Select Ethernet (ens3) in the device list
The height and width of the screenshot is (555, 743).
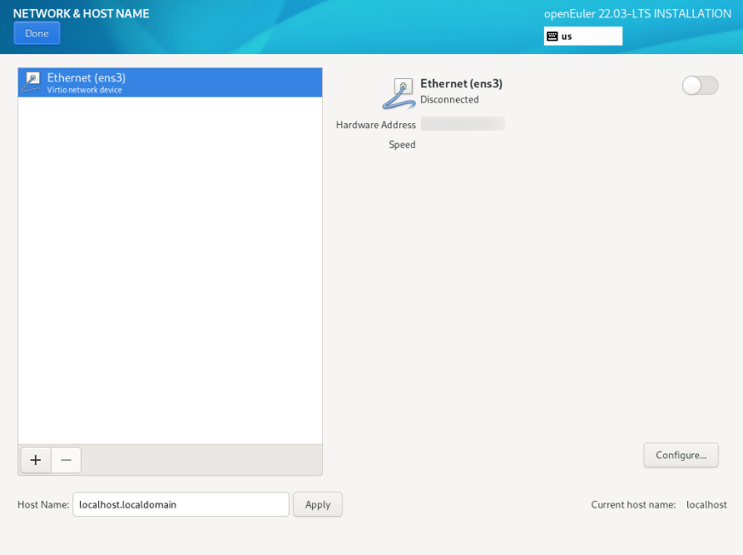tap(170, 82)
